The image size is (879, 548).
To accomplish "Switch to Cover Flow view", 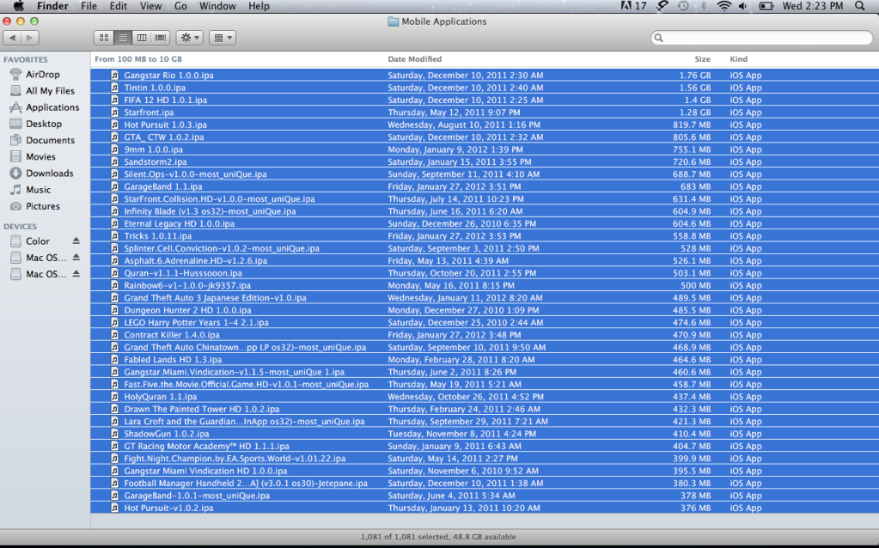I will [161, 38].
